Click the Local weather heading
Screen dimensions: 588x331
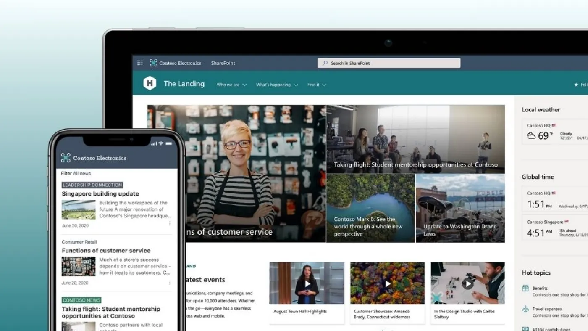[541, 110]
